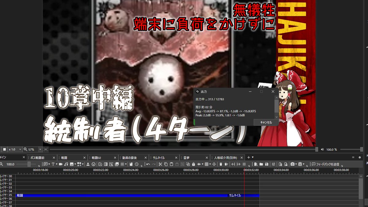Create a new project file icon
Image resolution: width=368 pixels, height=207 pixels.
(x=256, y=164)
